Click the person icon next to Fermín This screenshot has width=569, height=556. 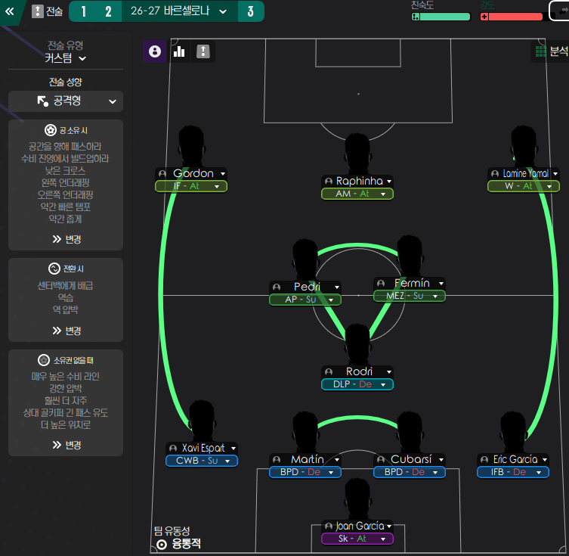[381, 283]
